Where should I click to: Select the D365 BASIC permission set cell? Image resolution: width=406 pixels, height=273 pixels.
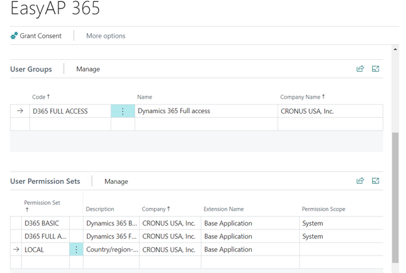(46, 223)
